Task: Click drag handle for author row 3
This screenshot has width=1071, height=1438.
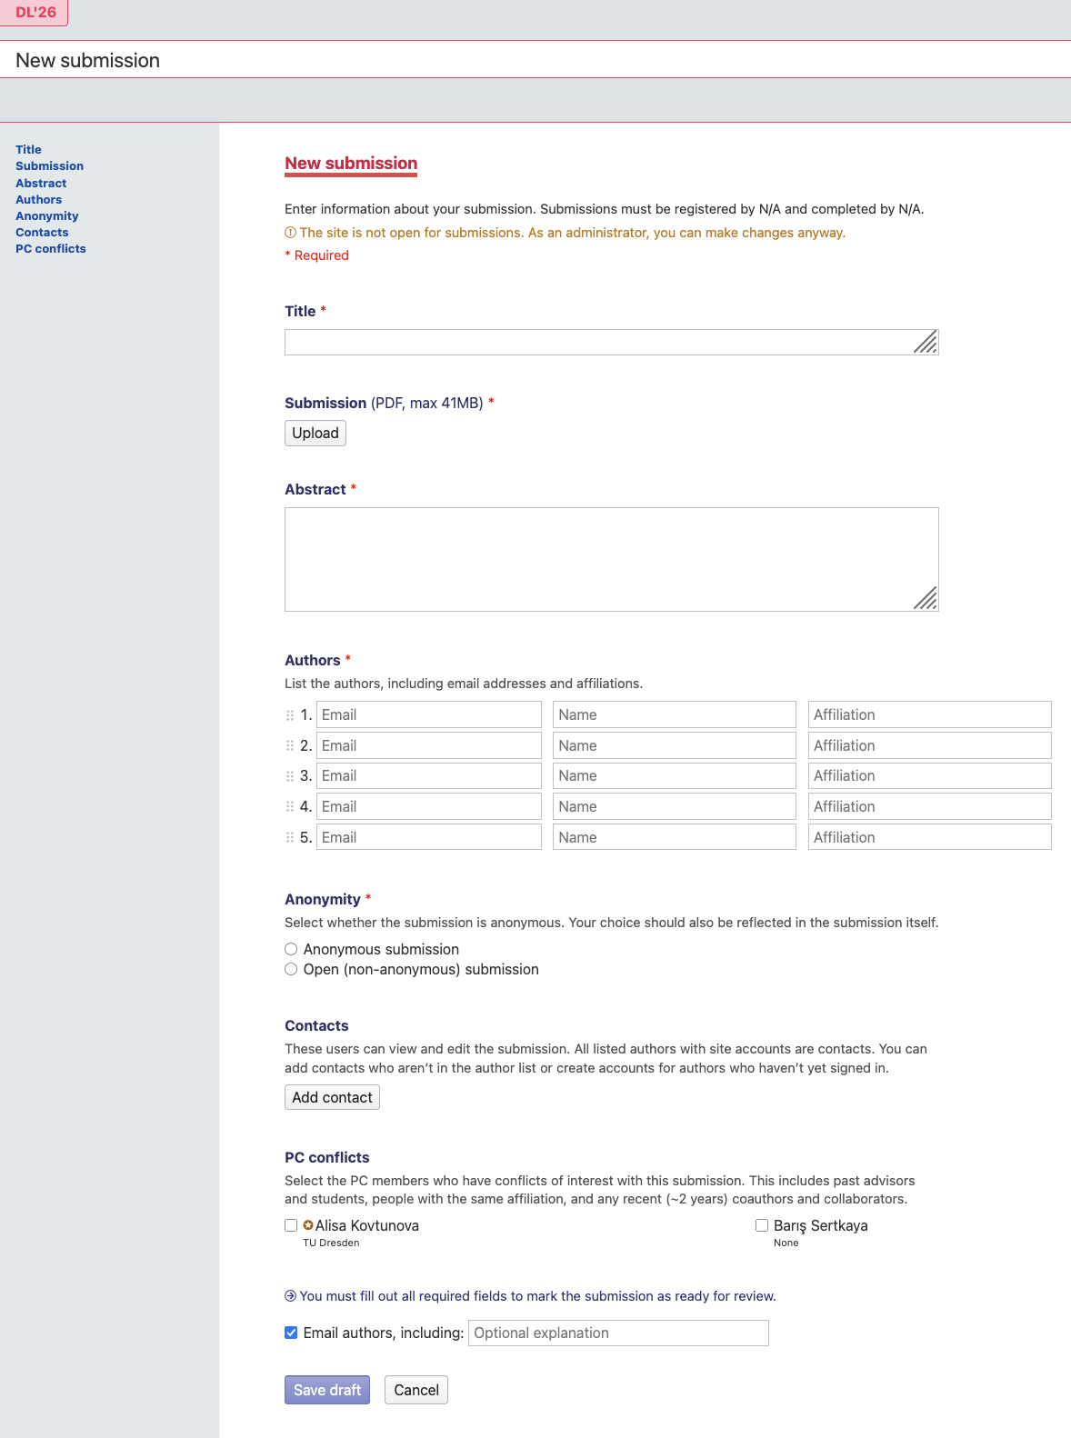Action: tap(290, 776)
